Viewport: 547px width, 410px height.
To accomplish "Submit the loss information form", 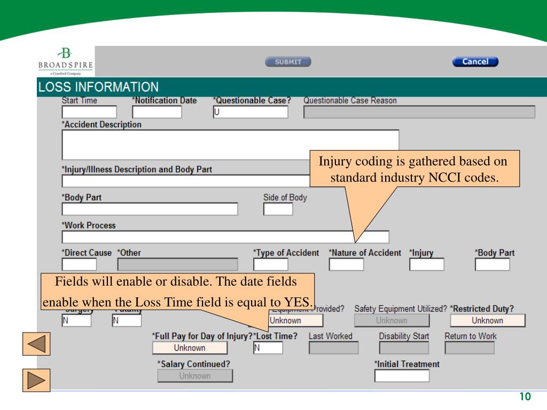I will [x=288, y=62].
